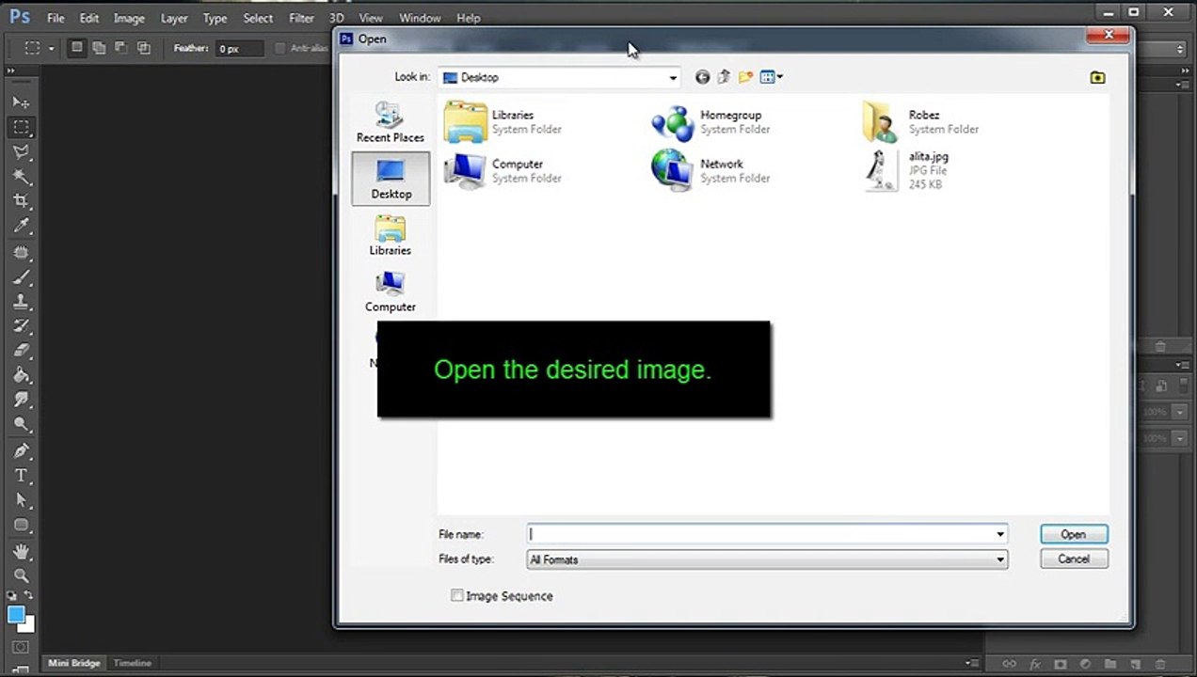
Task: Reset to default foreground/background colors
Action: pyautogui.click(x=11, y=595)
